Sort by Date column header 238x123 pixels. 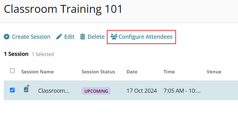tap(132, 71)
